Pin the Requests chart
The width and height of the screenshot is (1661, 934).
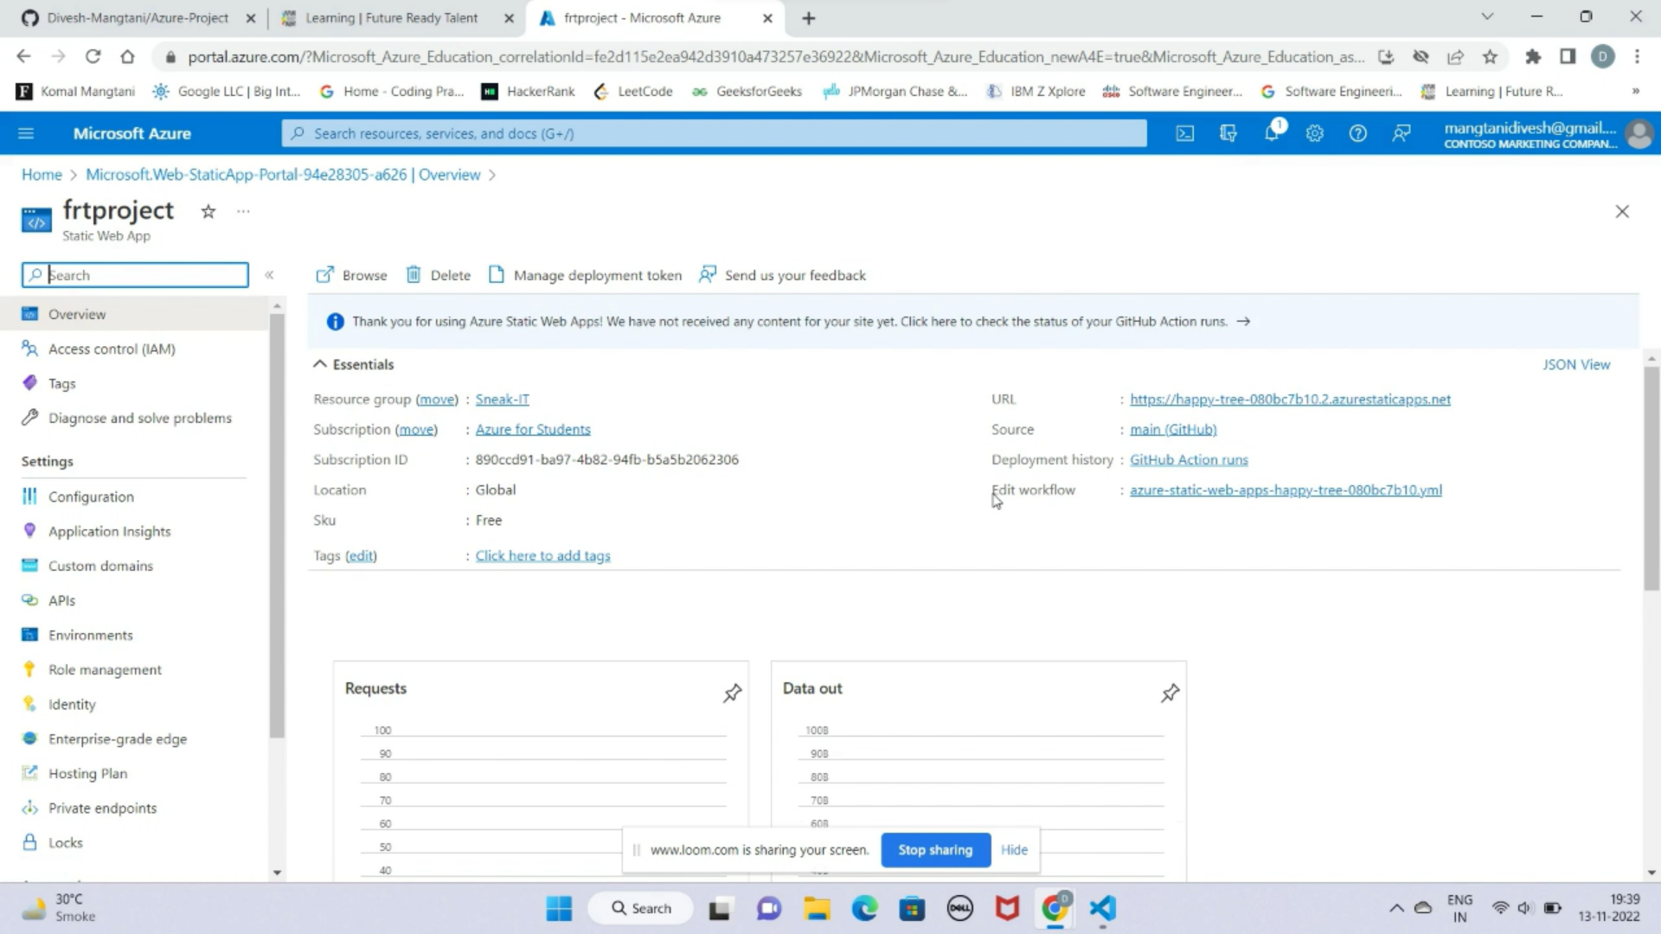tap(732, 693)
